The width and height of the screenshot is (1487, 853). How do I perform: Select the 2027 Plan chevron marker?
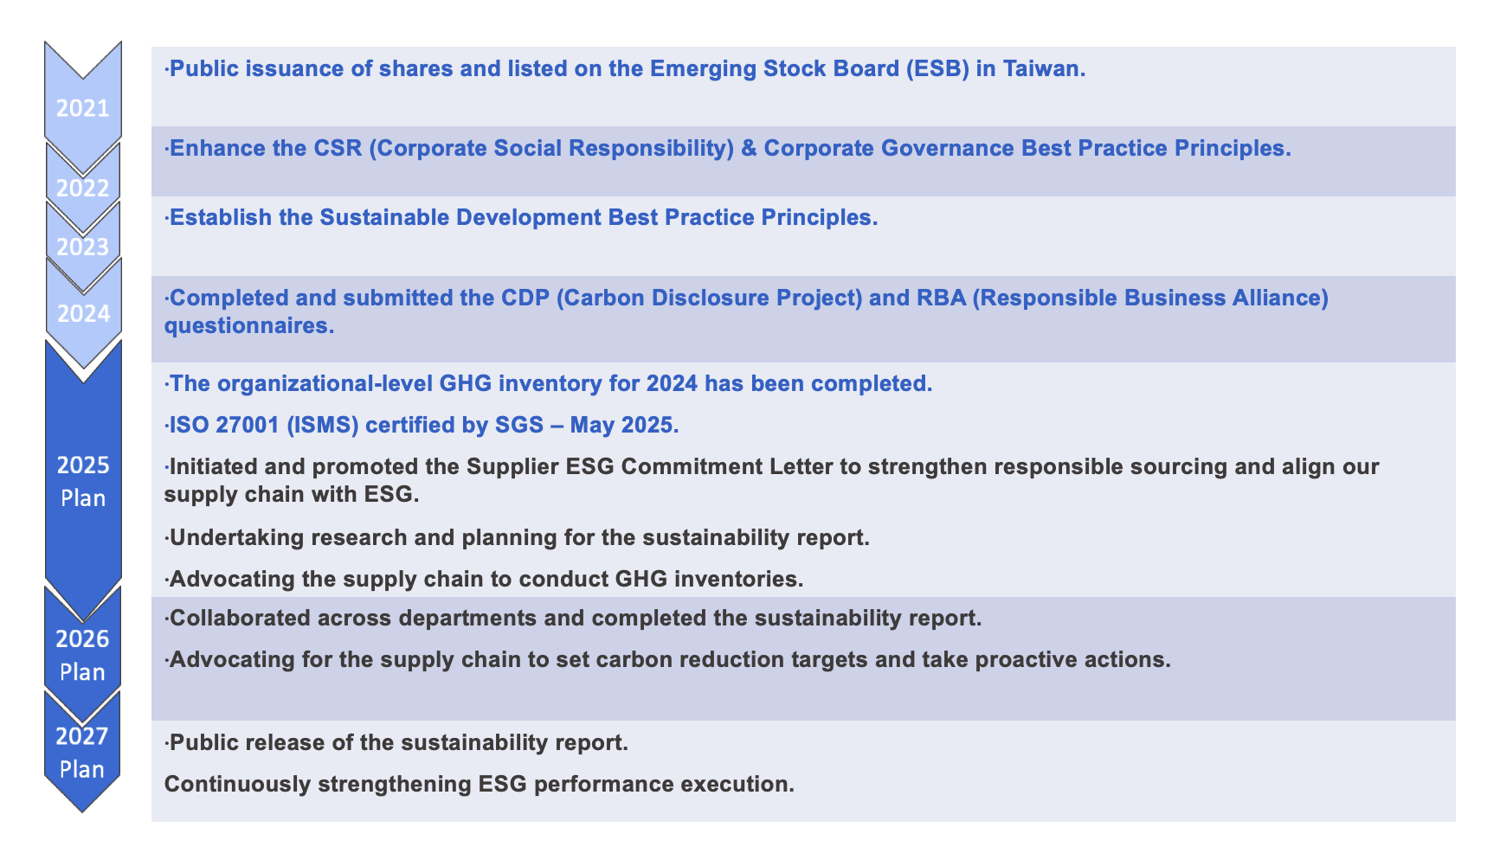coord(82,753)
